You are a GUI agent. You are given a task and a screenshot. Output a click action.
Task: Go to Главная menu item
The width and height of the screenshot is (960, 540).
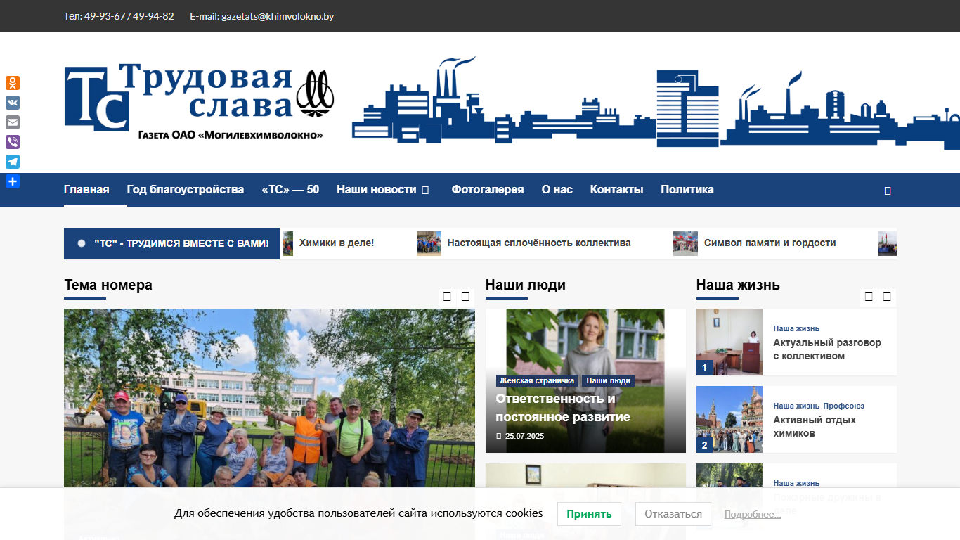[x=86, y=189]
